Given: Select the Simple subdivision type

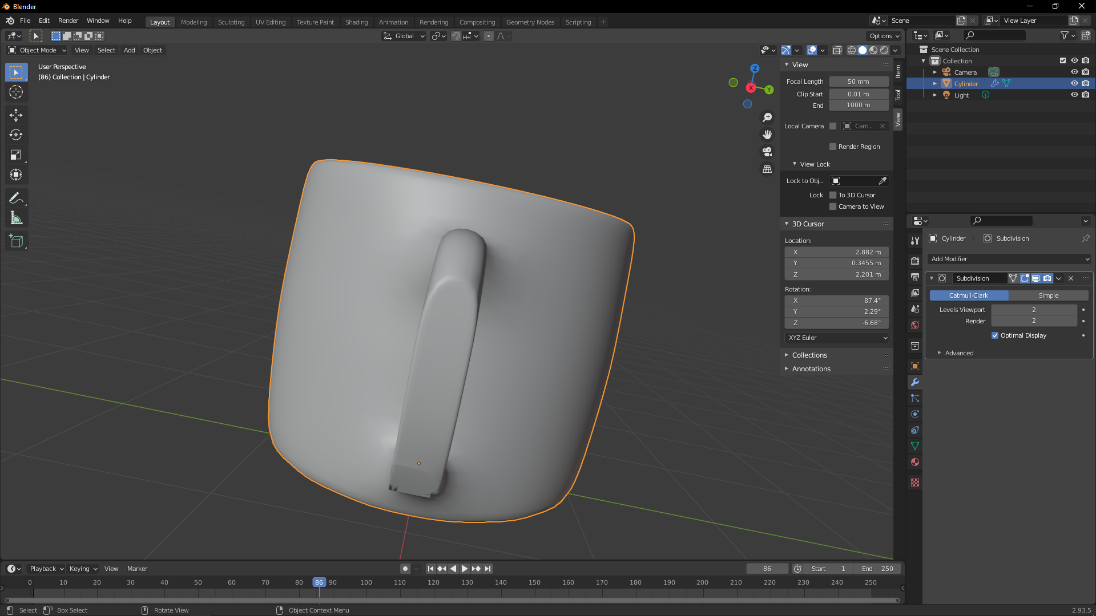Looking at the screenshot, I should tap(1048, 295).
